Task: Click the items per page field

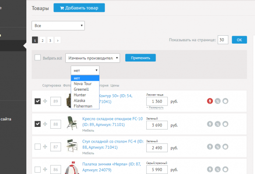Action: (223, 40)
